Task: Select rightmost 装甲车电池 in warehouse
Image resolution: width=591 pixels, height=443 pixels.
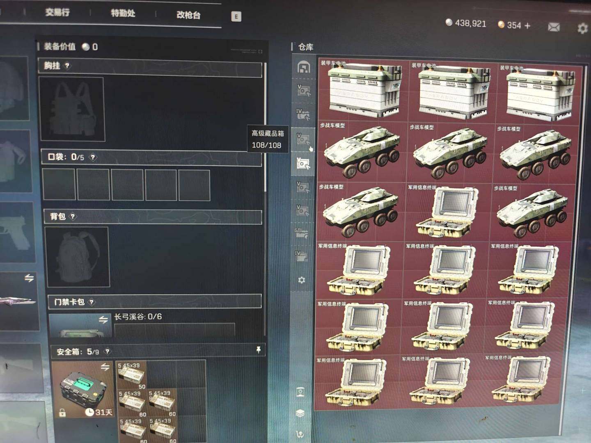Action: (540, 93)
